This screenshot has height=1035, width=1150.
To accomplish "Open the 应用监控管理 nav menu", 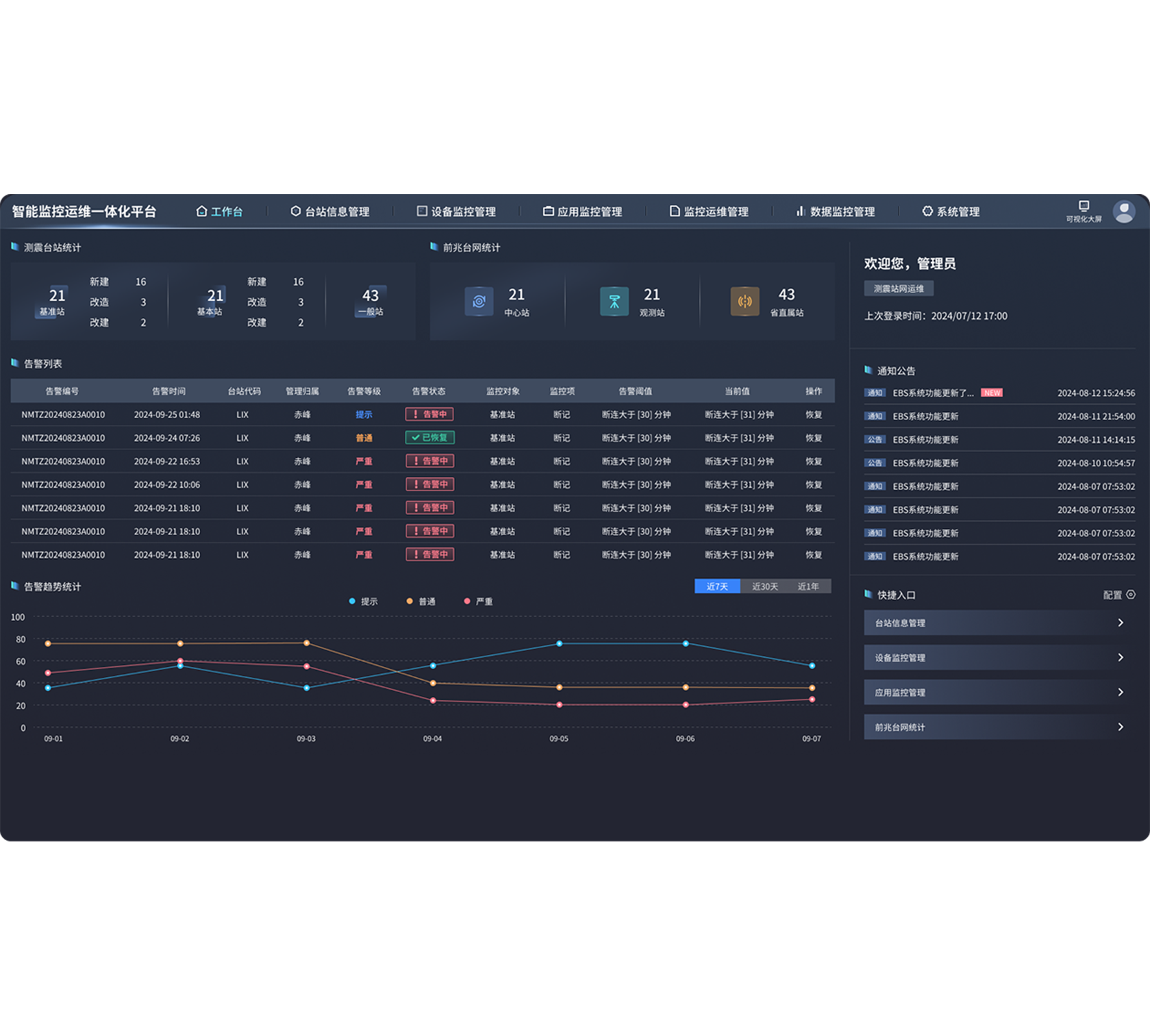I will (x=582, y=212).
